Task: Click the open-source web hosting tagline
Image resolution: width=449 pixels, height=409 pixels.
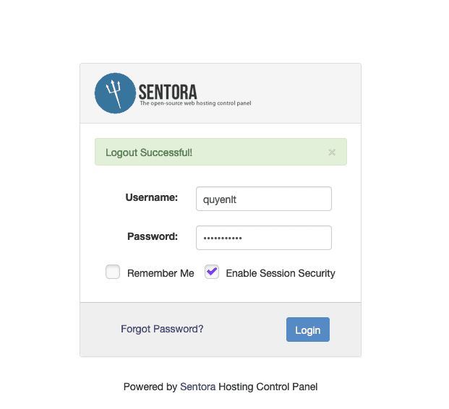Action: click(x=195, y=103)
